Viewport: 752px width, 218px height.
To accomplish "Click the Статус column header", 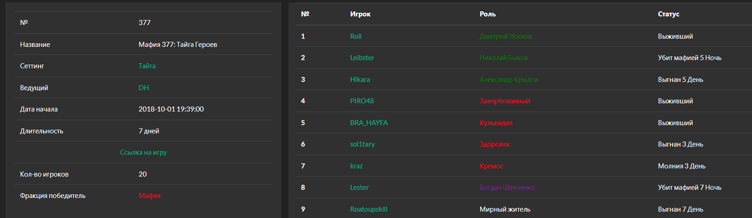I will [x=669, y=14].
